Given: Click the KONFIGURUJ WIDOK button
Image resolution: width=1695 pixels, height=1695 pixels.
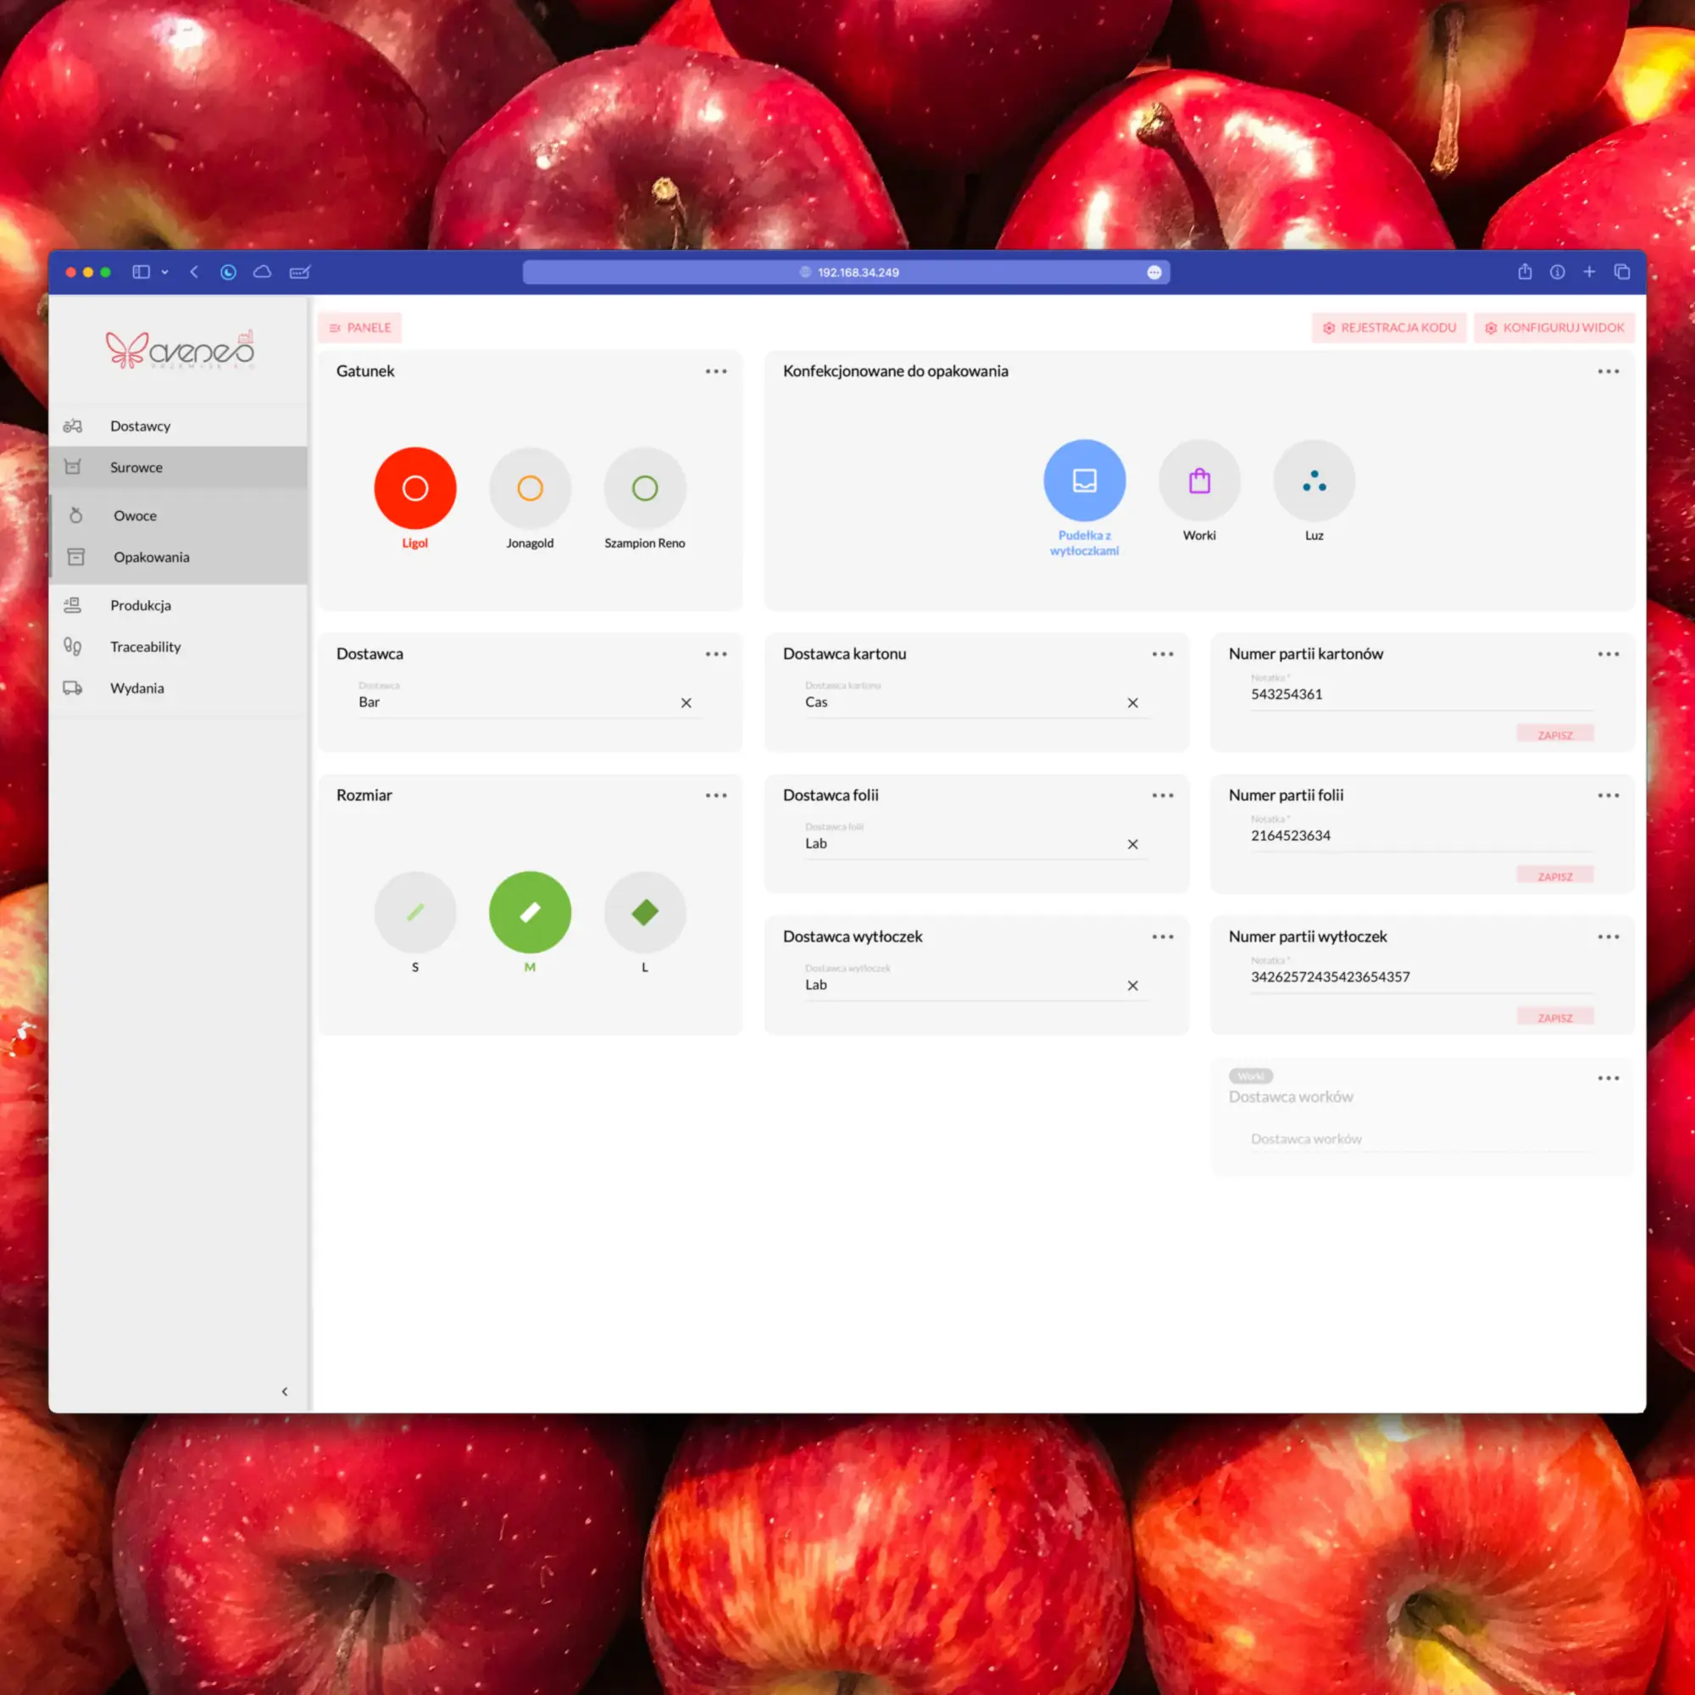Looking at the screenshot, I should click(1553, 327).
